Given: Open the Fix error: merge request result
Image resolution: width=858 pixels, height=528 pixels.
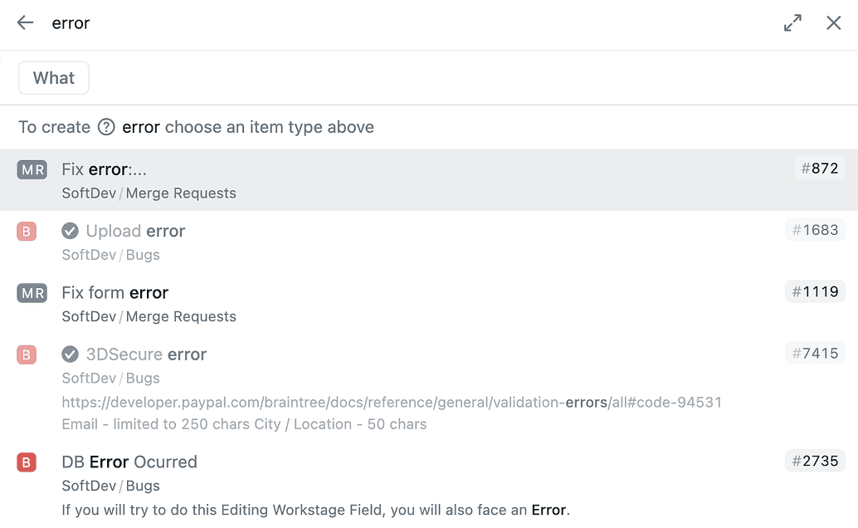Looking at the screenshot, I should (x=105, y=169).
